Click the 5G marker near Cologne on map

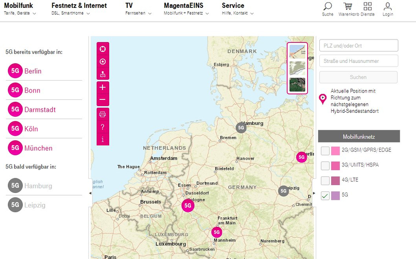pos(188,205)
